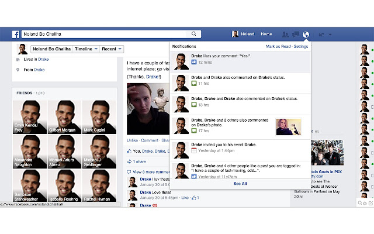Click Mark as Read in Notifications

coord(278,46)
